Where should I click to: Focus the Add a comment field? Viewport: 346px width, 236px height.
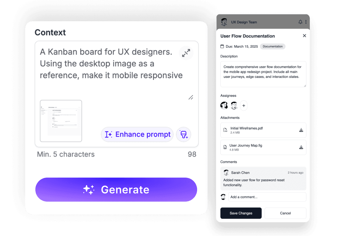pos(267,197)
